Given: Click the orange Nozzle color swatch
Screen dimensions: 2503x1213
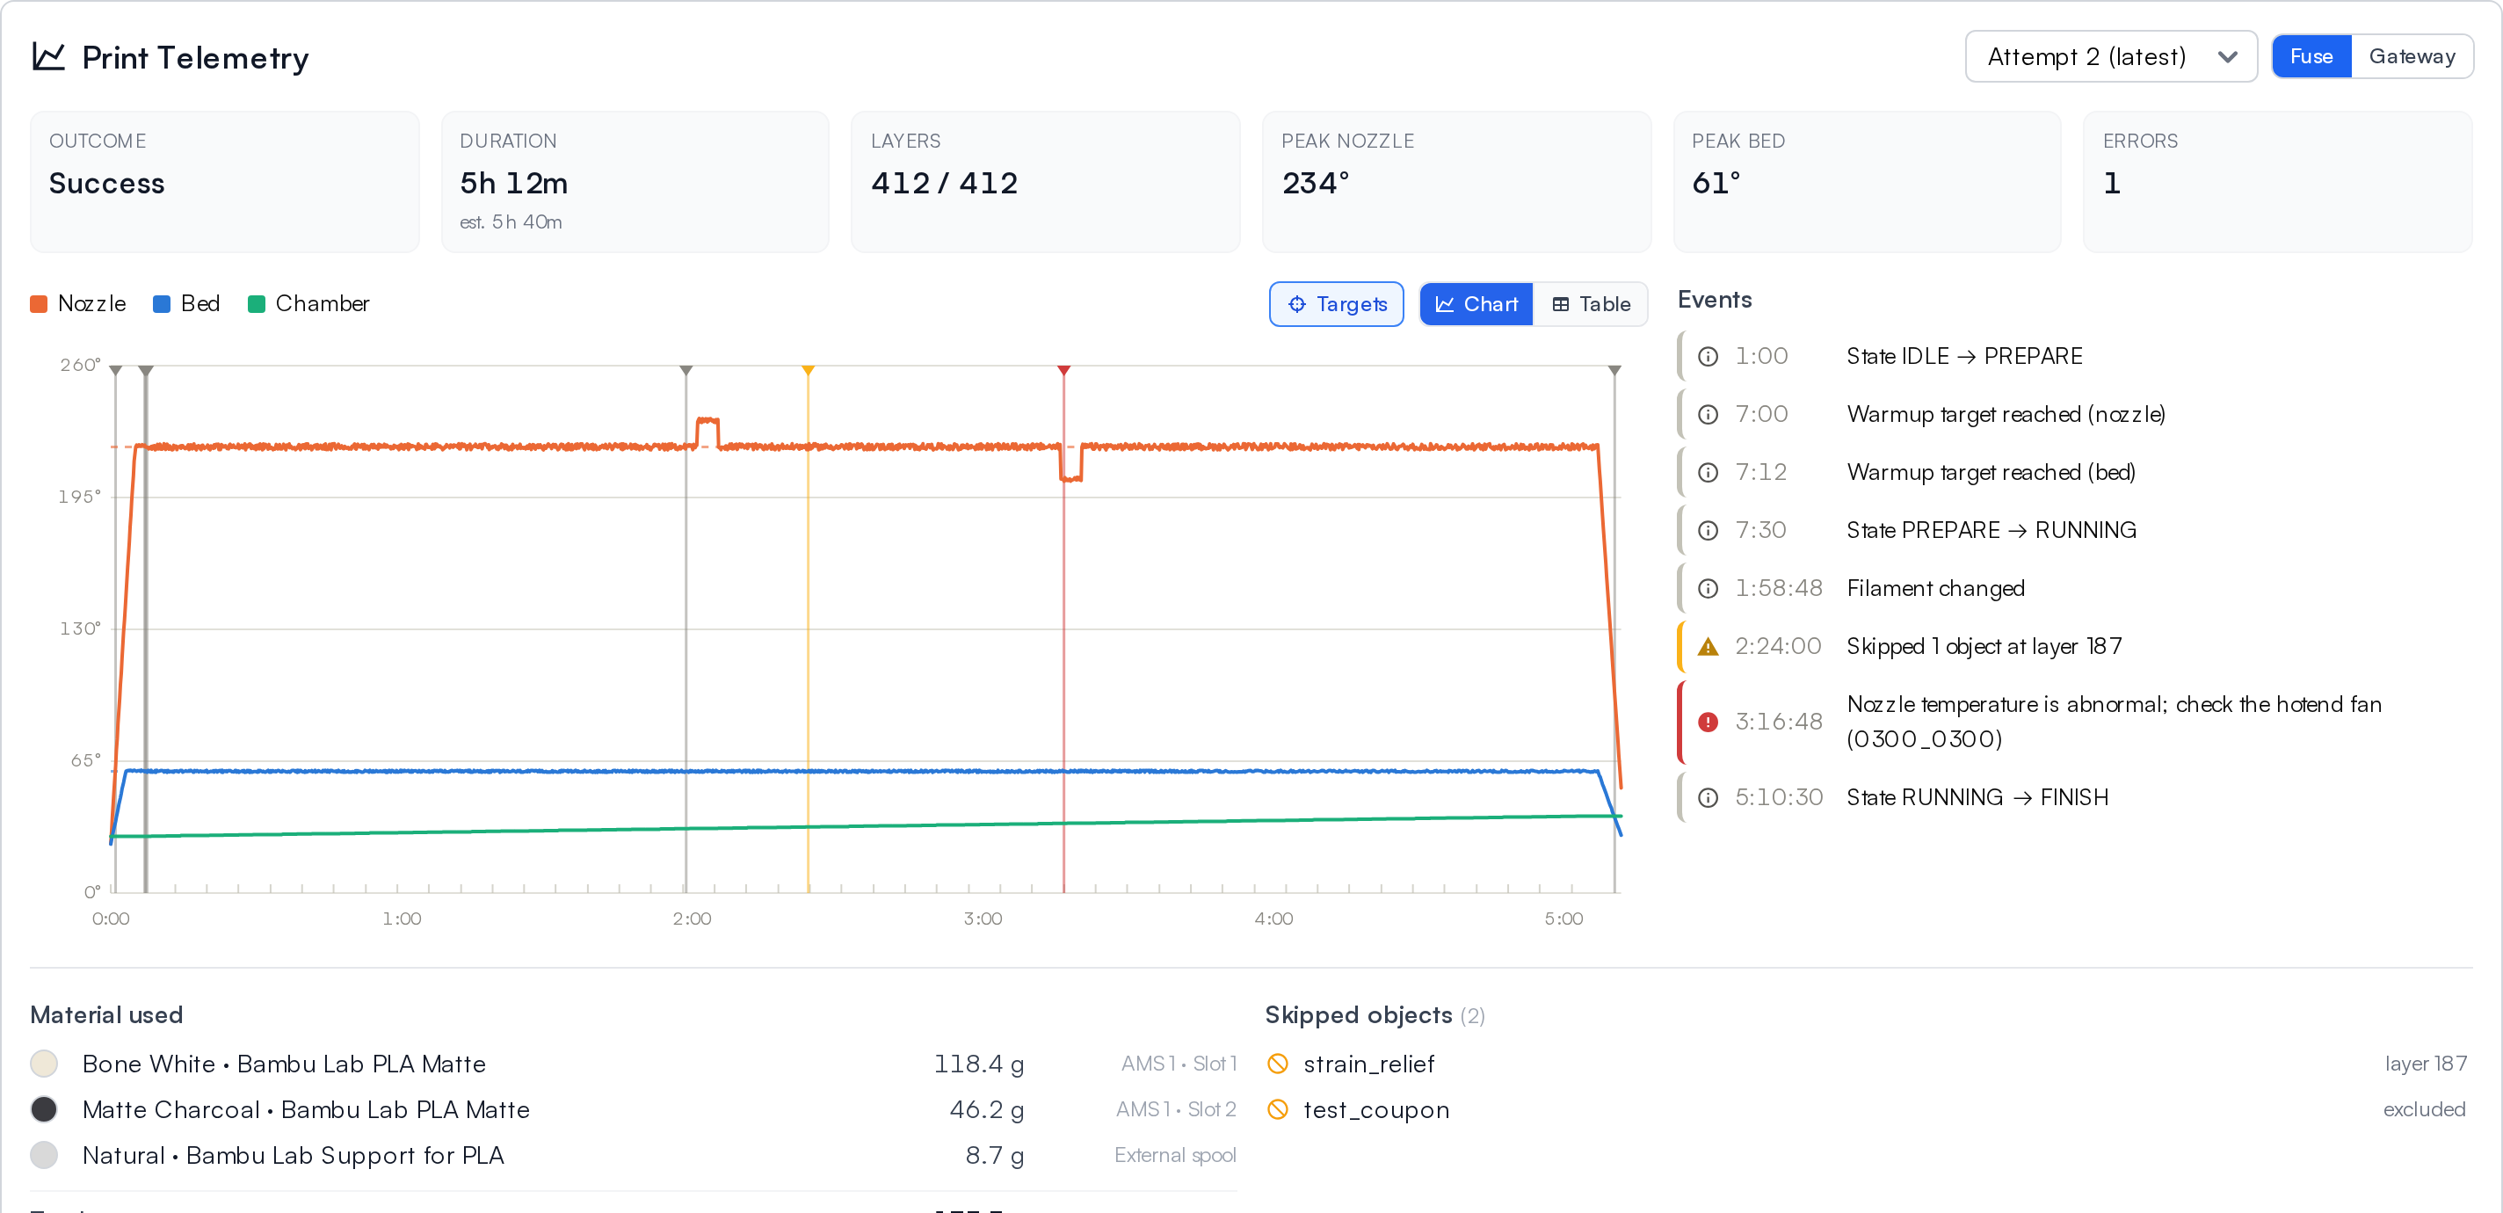Looking at the screenshot, I should [x=39, y=304].
